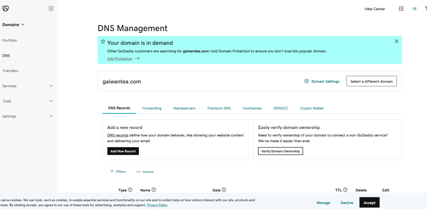Click the Type column help icon
Viewport: 427px width, 209px height.
coord(130,190)
